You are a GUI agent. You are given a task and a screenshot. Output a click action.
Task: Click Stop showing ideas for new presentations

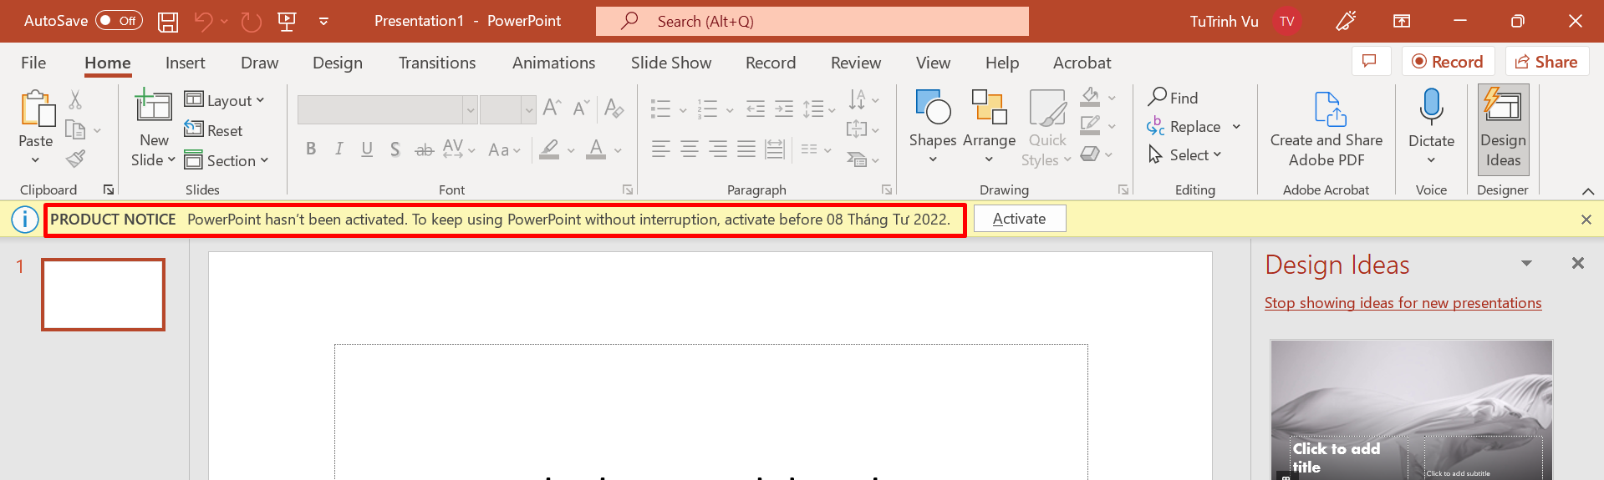1403,303
